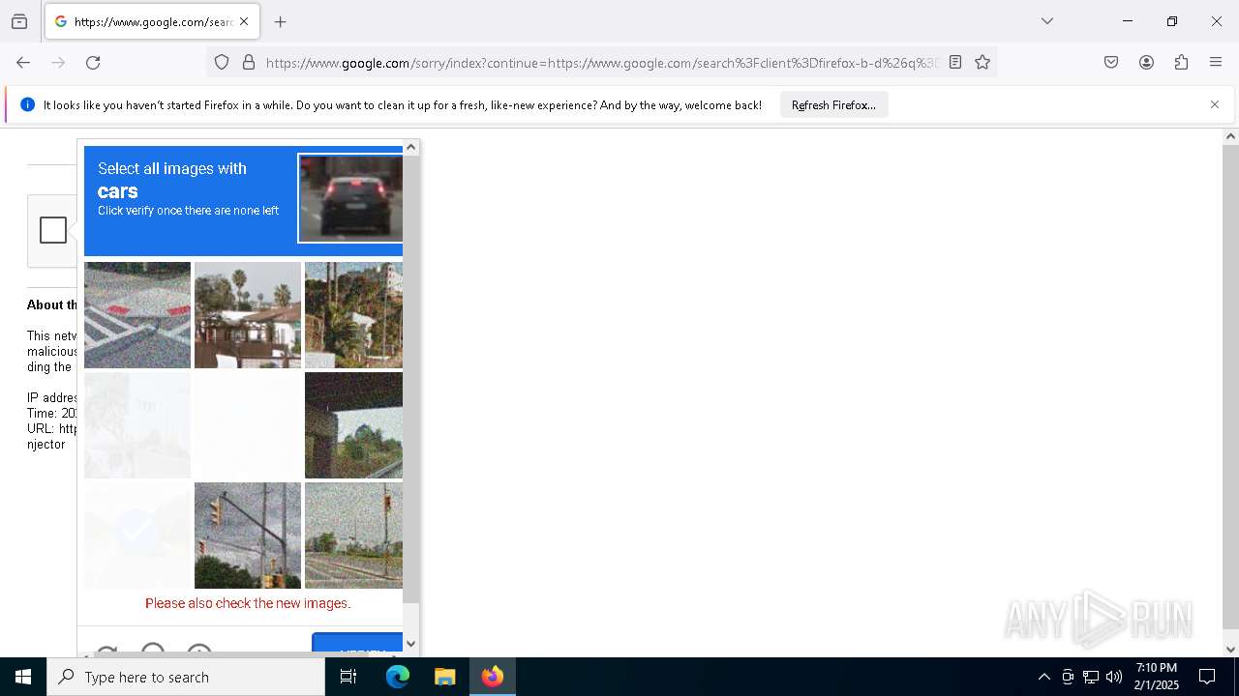Close the Google search tab
Screen dimensions: 1239x696
click(x=244, y=21)
